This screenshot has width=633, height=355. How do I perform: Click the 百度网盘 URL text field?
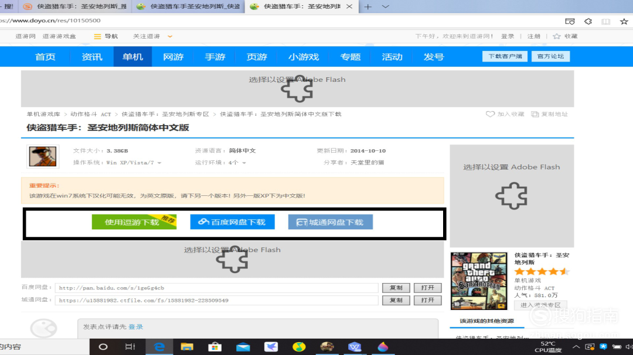[x=216, y=288]
